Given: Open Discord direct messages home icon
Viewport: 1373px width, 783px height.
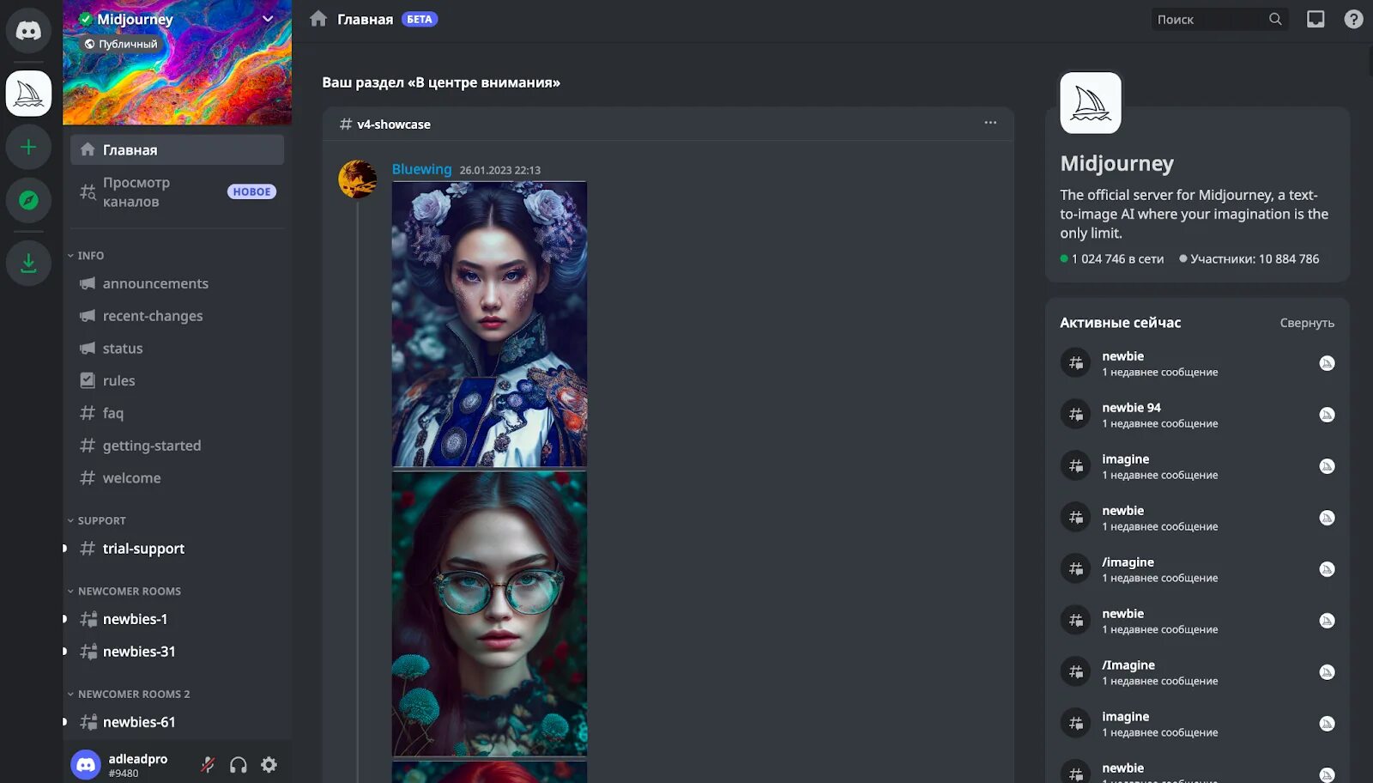Looking at the screenshot, I should (x=28, y=31).
